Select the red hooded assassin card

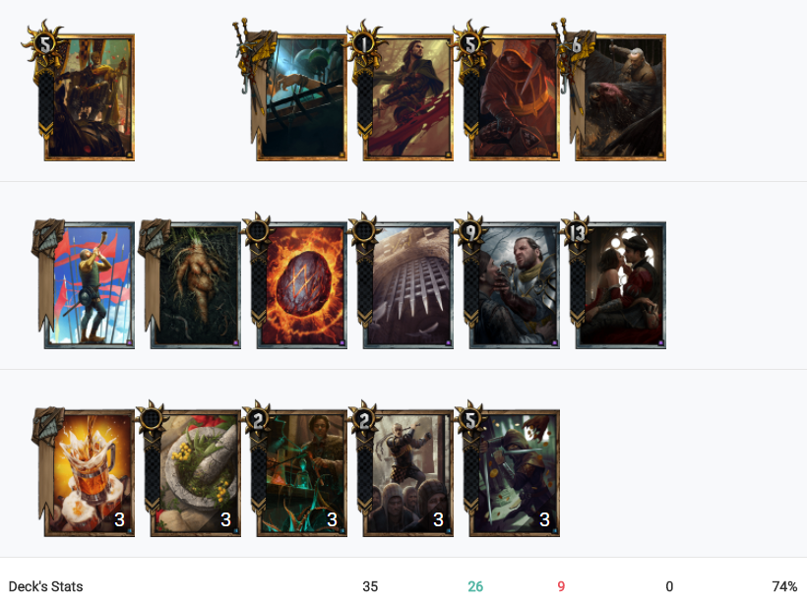514,97
